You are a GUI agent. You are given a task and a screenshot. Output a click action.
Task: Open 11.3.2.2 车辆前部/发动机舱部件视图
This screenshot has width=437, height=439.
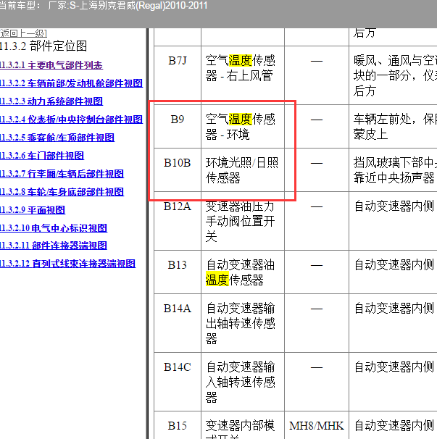tap(71, 83)
